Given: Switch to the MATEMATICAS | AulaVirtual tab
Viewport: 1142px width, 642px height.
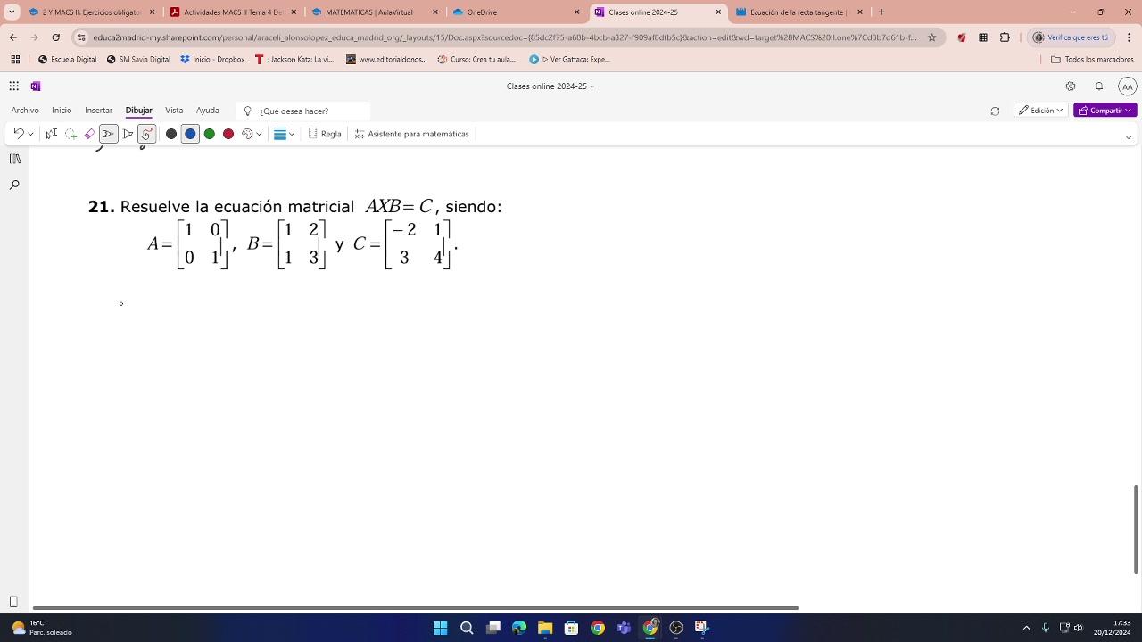Looking at the screenshot, I should pos(375,12).
